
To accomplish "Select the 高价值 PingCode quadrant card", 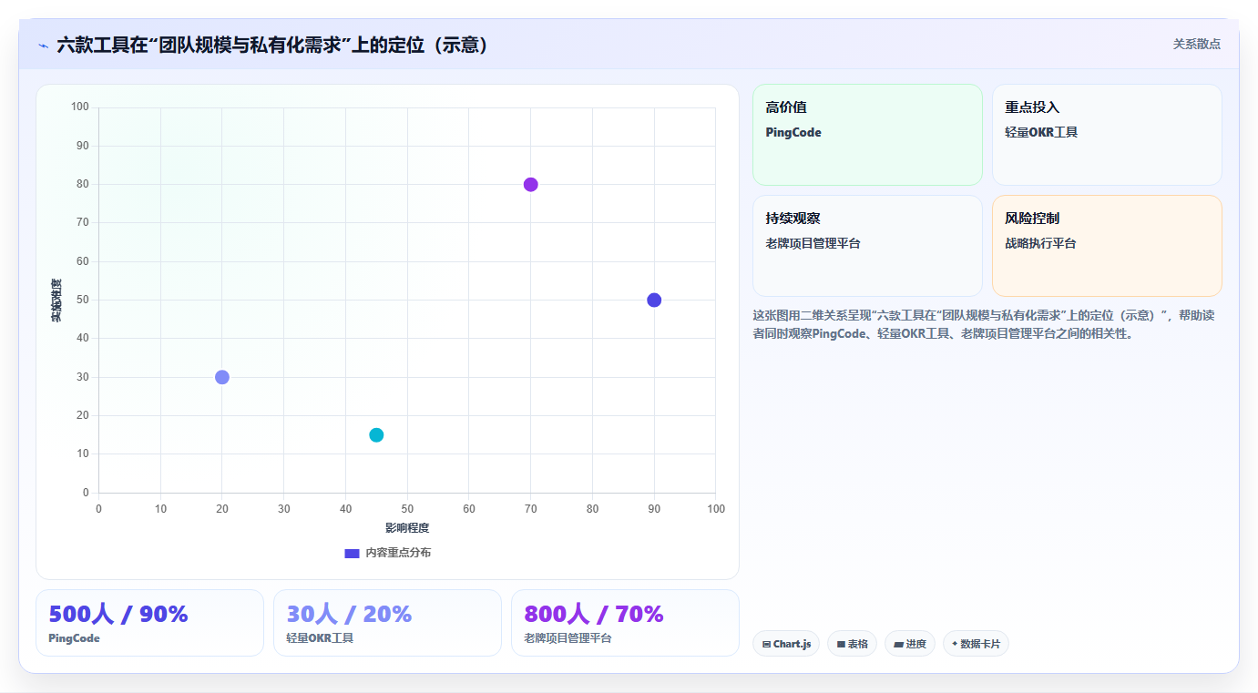I will point(867,135).
